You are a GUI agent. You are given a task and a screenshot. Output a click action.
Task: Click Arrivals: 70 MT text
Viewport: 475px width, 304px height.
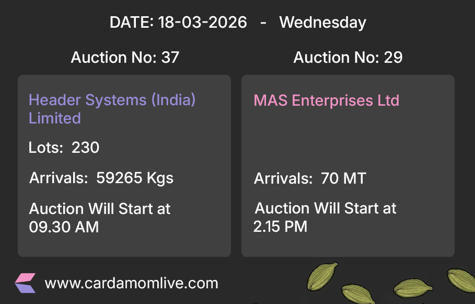coord(310,178)
